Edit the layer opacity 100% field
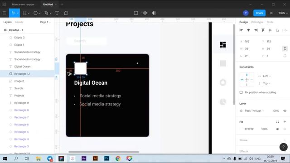The width and height of the screenshot is (290, 163). (275, 110)
